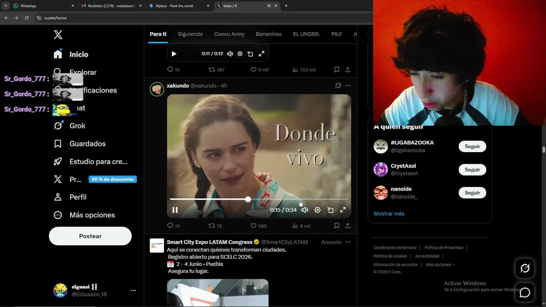Switch to Coscu Army tab

(x=229, y=34)
